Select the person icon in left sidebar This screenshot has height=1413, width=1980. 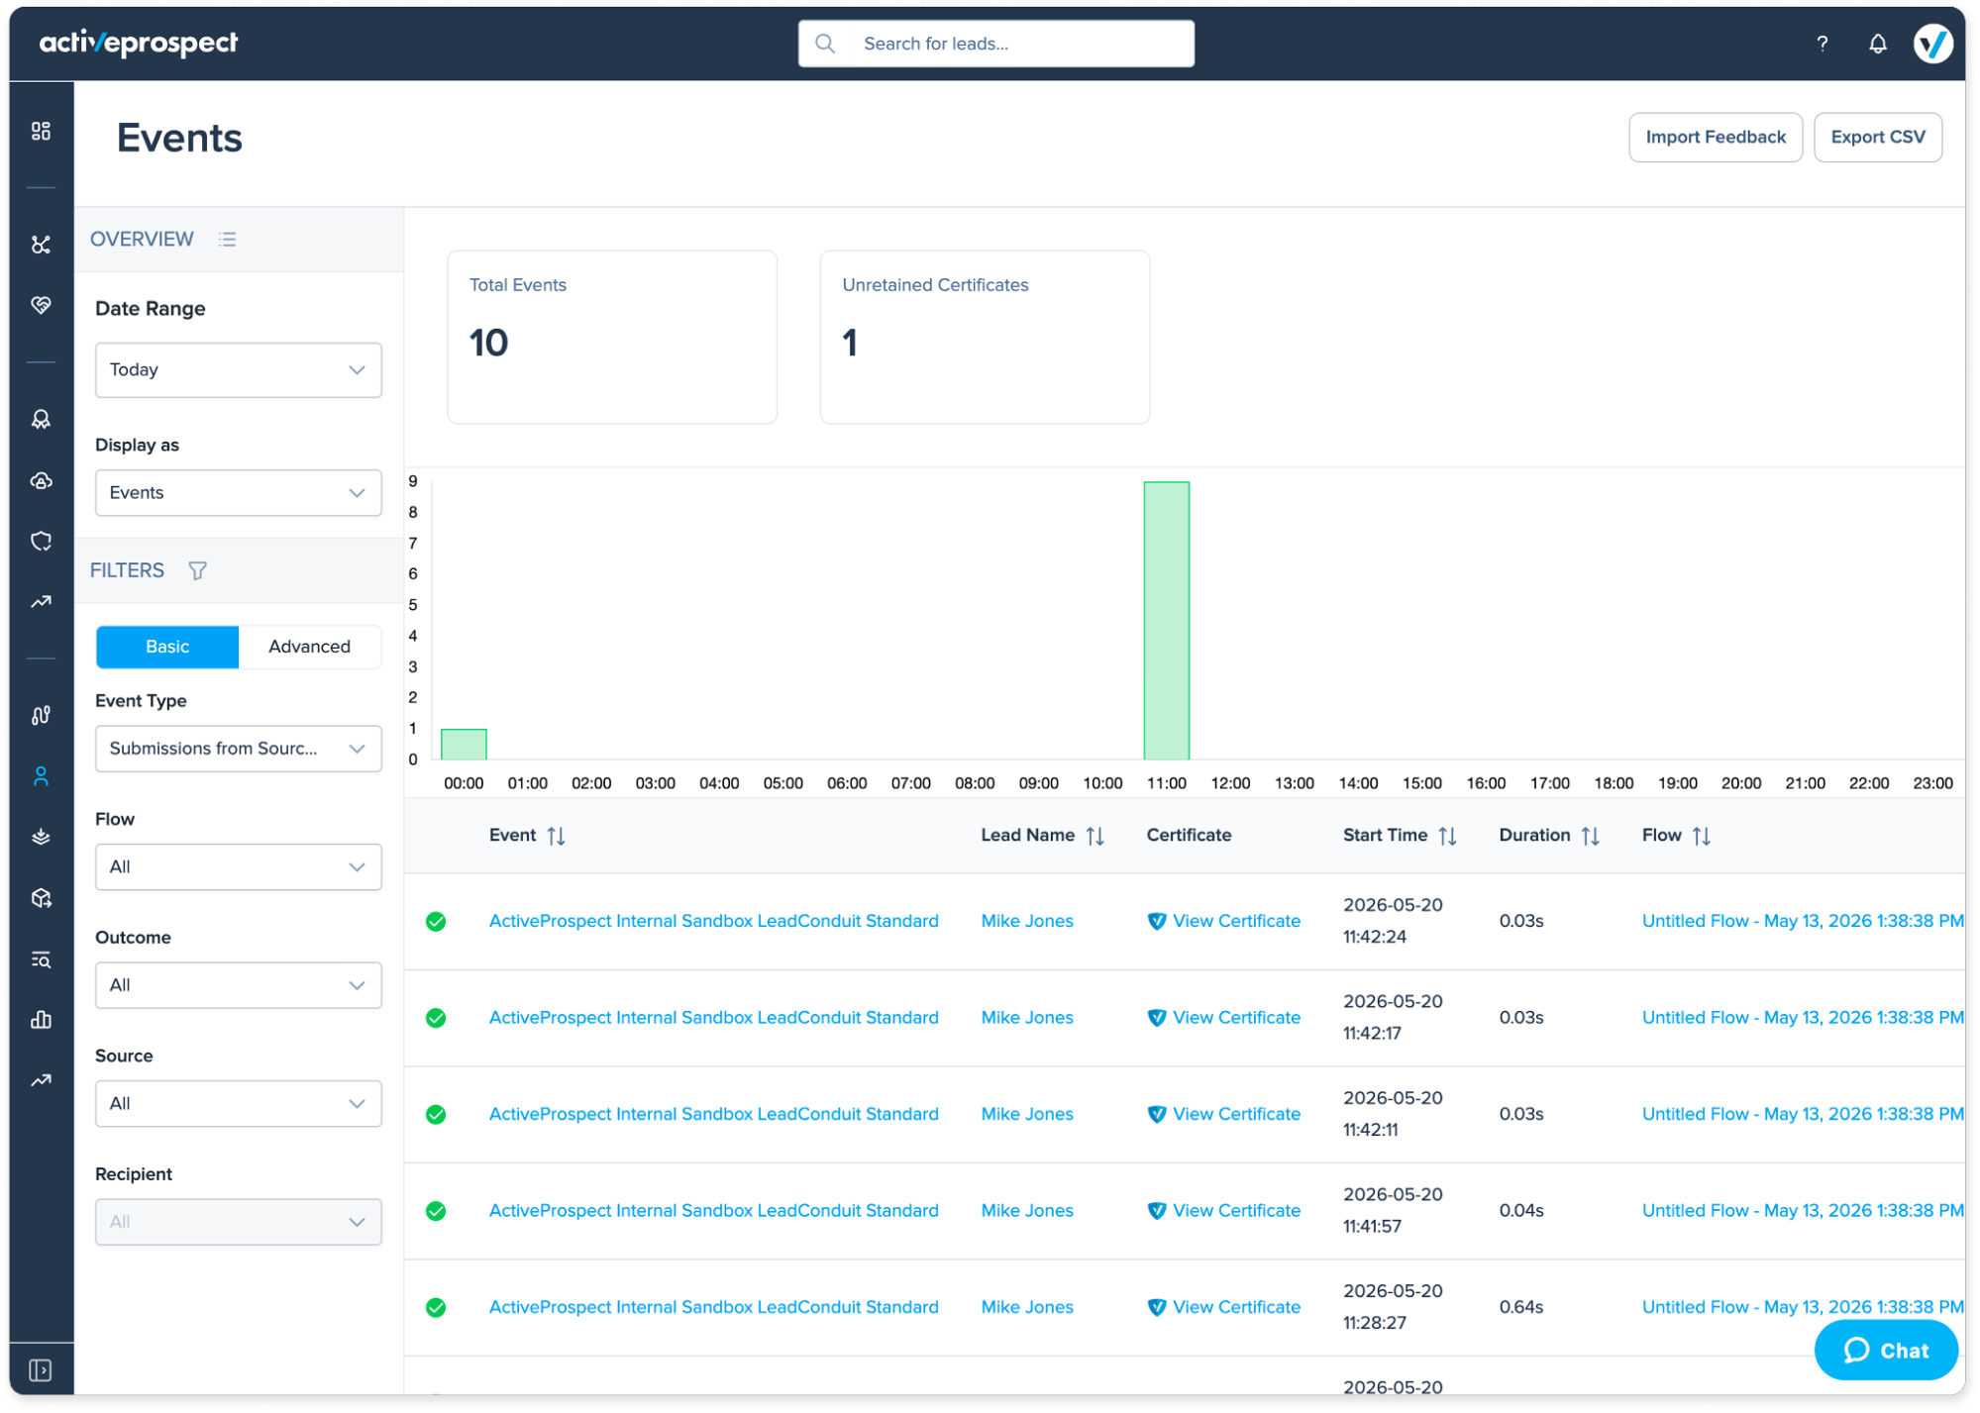[x=41, y=776]
